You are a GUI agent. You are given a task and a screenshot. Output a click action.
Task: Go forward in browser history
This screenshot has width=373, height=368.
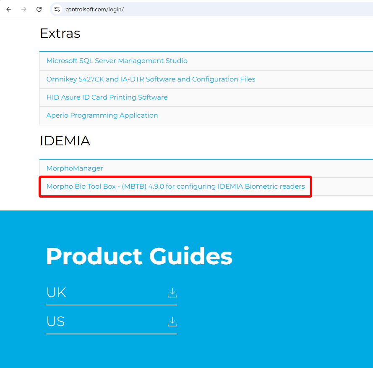pyautogui.click(x=24, y=9)
